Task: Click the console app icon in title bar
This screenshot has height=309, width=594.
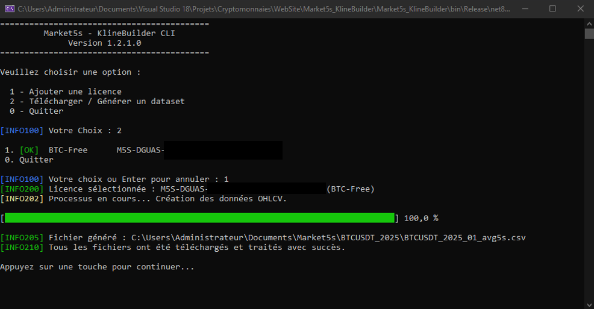Action: pos(8,8)
